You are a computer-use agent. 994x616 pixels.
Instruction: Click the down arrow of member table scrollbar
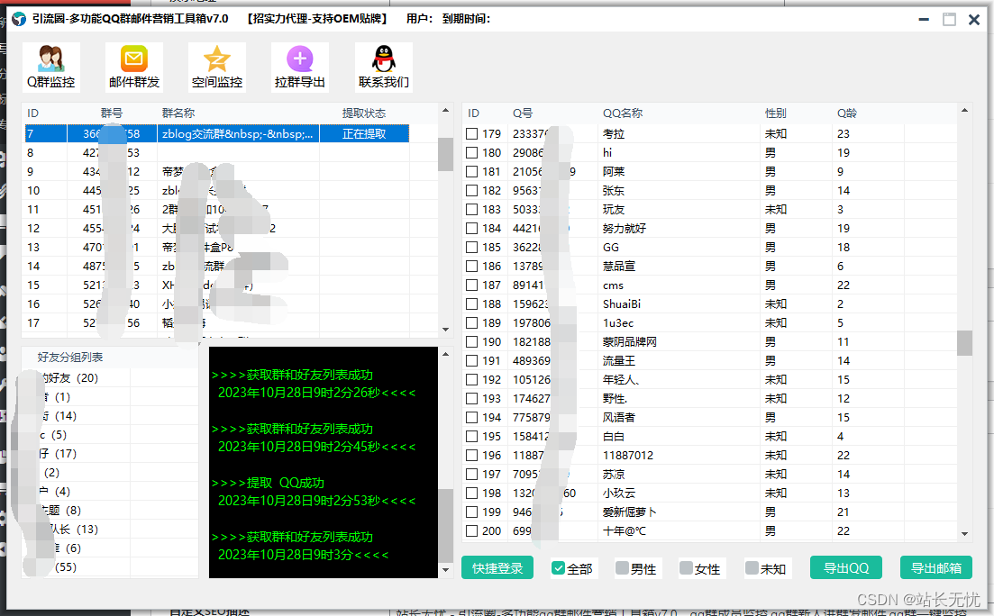click(x=964, y=534)
